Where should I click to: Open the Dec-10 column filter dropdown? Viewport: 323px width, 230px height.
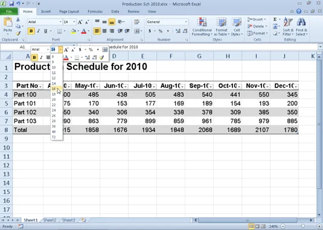[296, 86]
